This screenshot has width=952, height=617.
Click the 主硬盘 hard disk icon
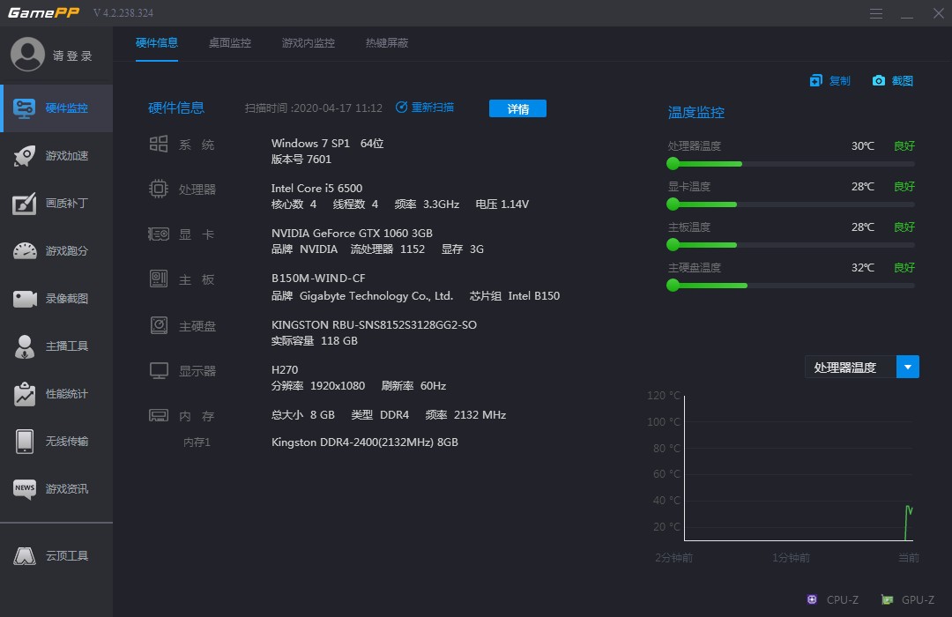coord(159,325)
